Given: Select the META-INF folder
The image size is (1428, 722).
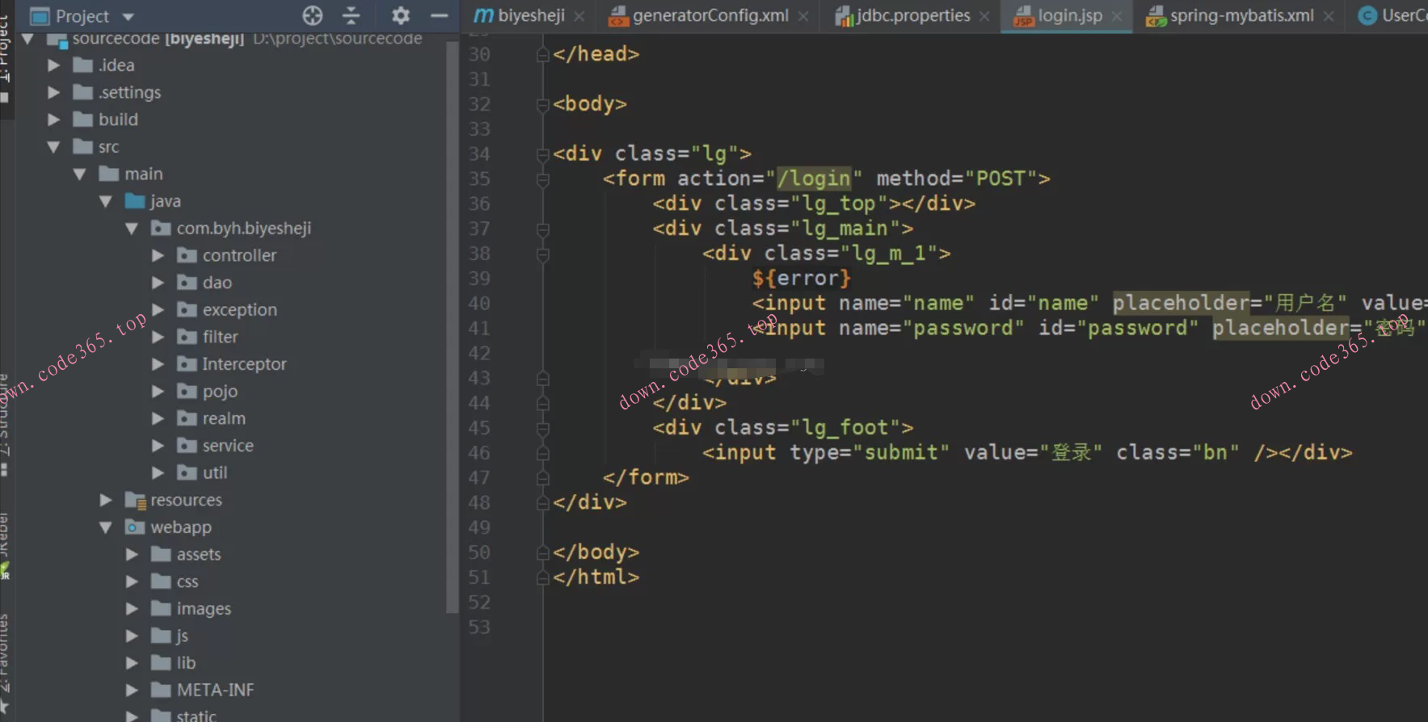Looking at the screenshot, I should tap(215, 691).
